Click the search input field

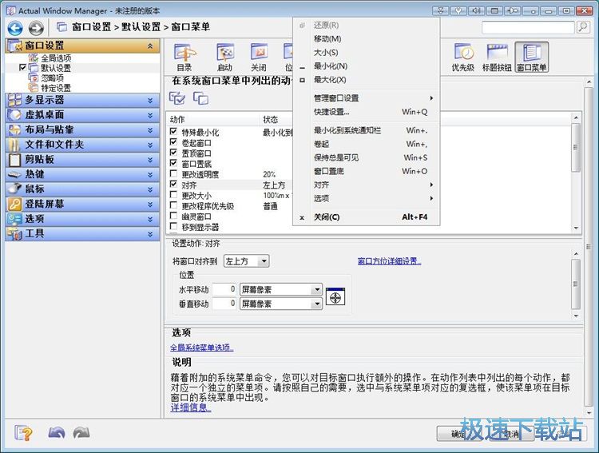(x=527, y=27)
